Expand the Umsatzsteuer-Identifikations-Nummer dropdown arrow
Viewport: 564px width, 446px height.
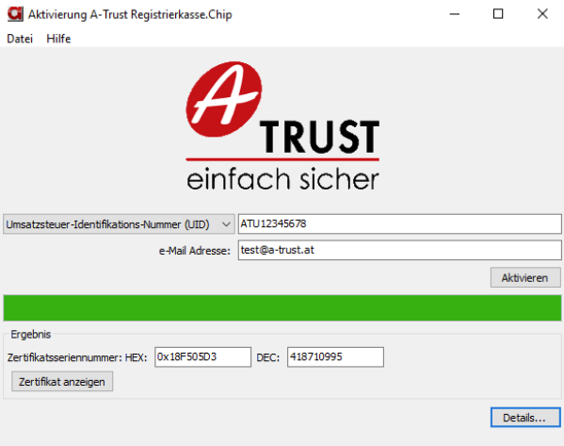click(226, 224)
